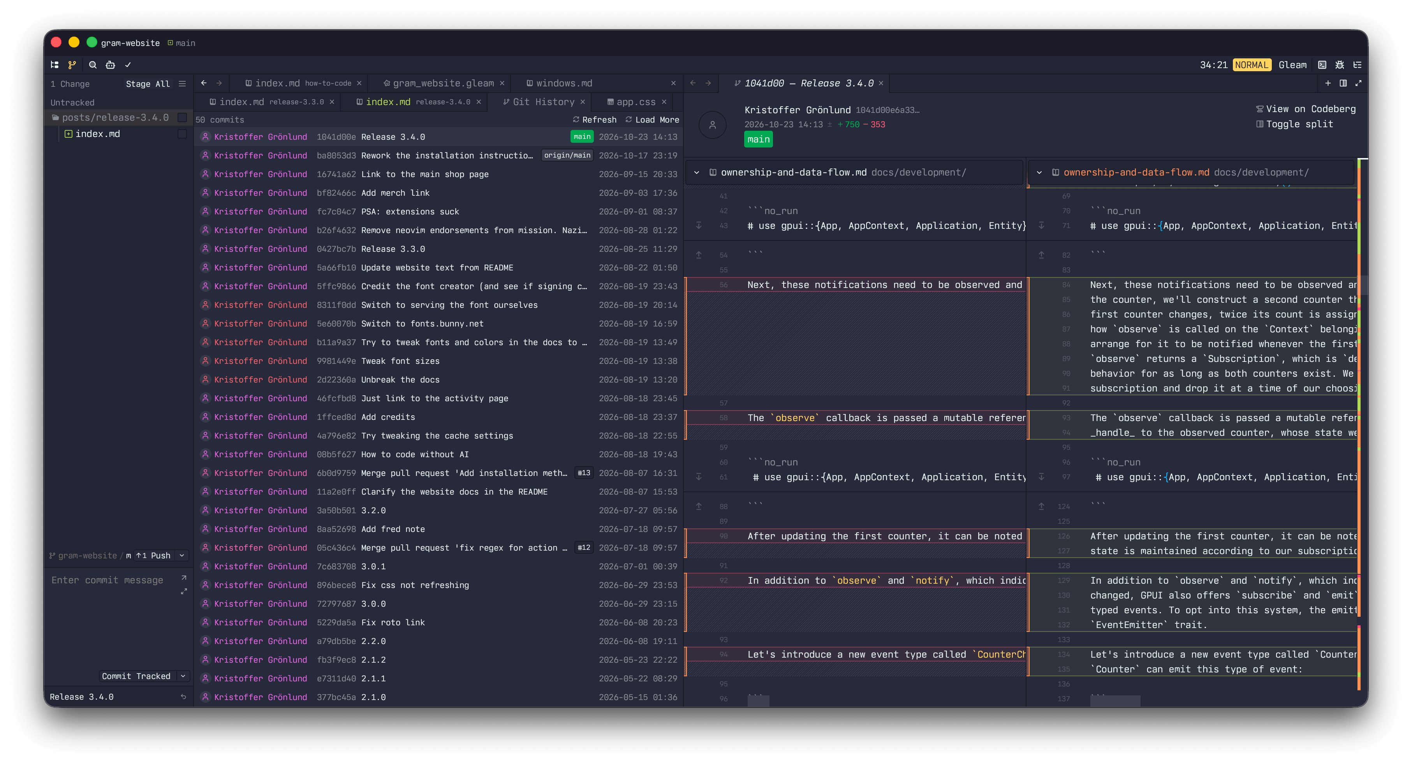Image resolution: width=1412 pixels, height=765 pixels.
Task: Click the origin/main ref badge
Action: 567,156
